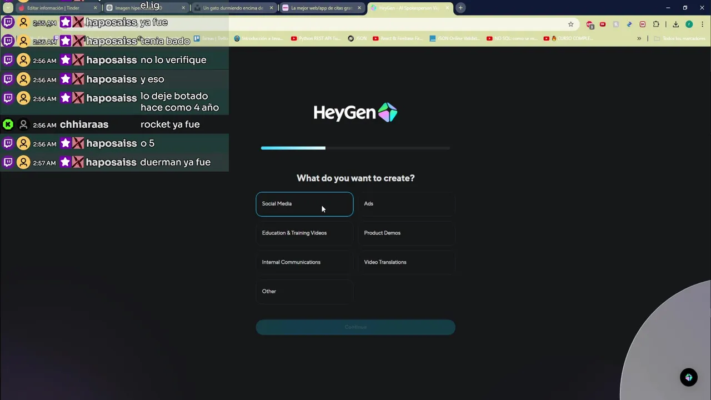Screen dimensions: 711x400
Task: Click the username 'chhiaraas' in chat
Action: pyautogui.click(x=84, y=124)
